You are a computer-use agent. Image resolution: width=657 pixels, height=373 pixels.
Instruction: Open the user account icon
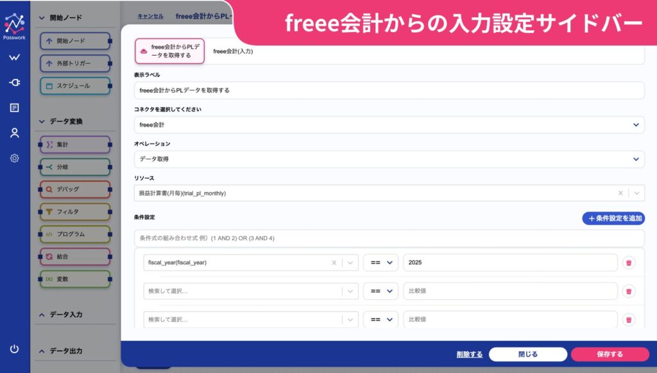15,133
